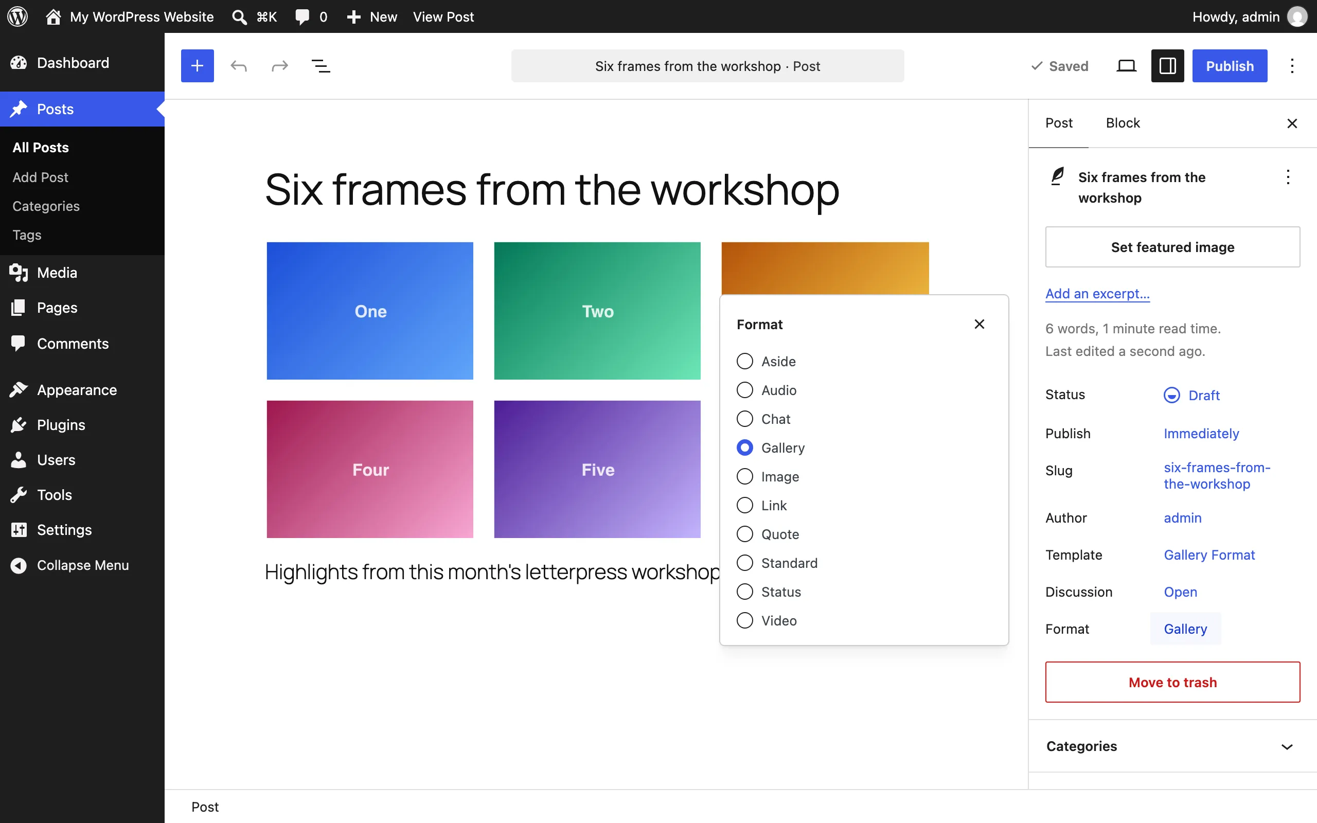Toggle the Gallery format dropdown button

(x=1185, y=629)
